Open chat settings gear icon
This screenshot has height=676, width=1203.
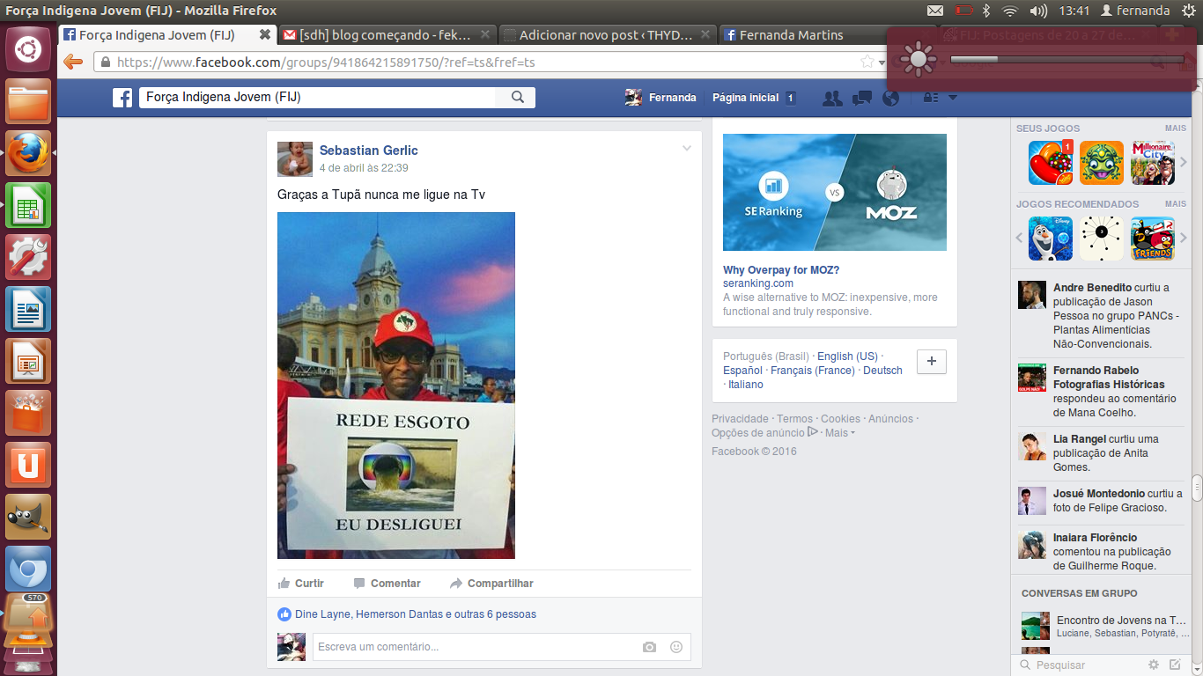pos(1154,665)
